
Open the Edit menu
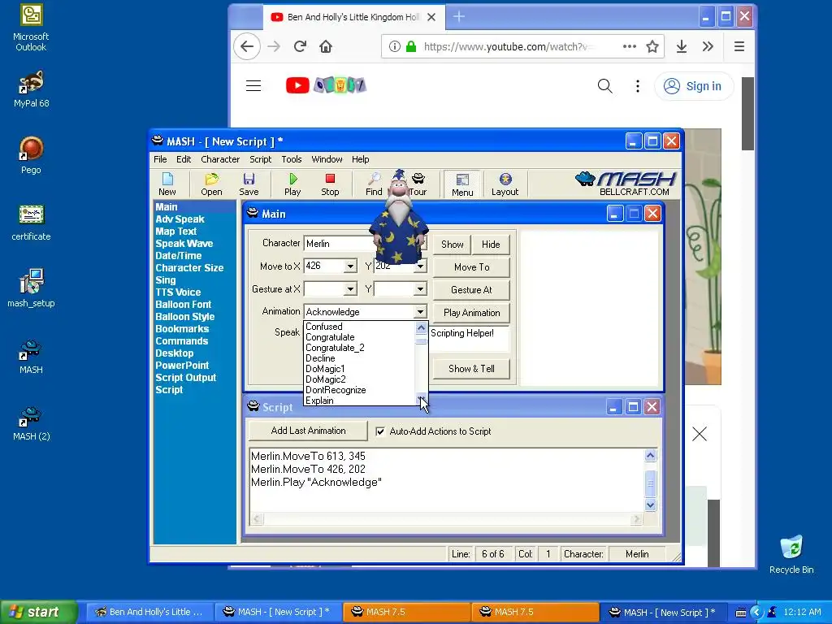[184, 159]
